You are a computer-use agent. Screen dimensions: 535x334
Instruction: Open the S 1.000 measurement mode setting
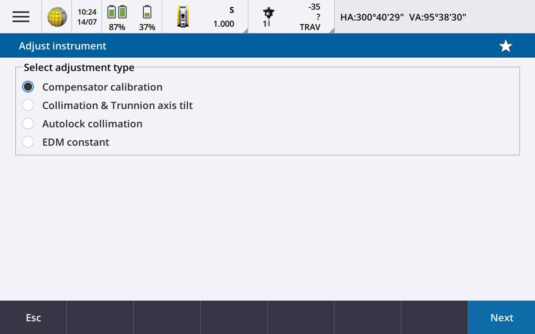pyautogui.click(x=224, y=17)
